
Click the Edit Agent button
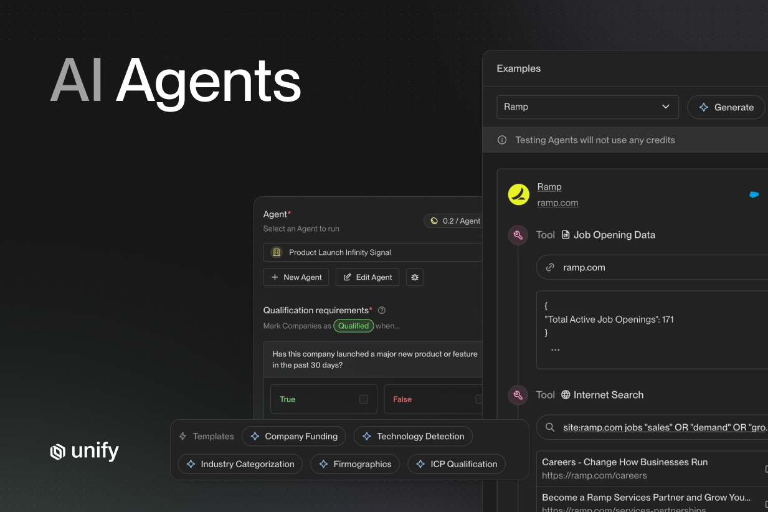(x=367, y=277)
